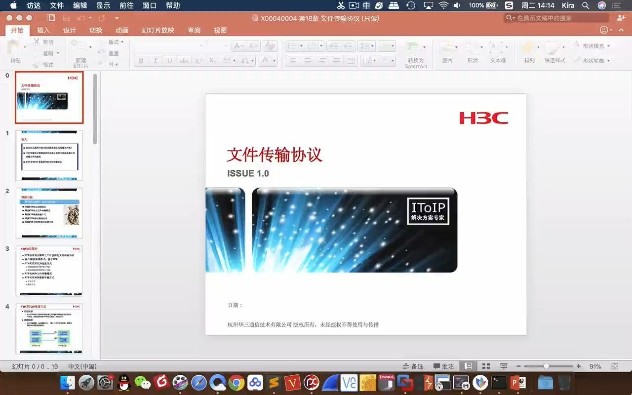This screenshot has height=395, width=632.
Task: Click the Picture (图片) insert button
Action: click(447, 52)
